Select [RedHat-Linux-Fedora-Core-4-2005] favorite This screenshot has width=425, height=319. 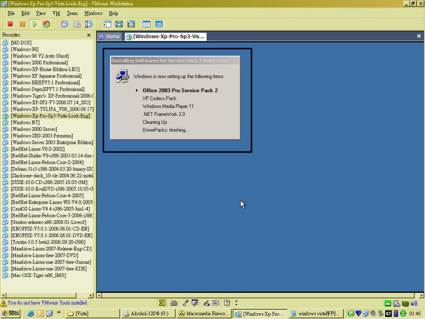[x=47, y=196]
